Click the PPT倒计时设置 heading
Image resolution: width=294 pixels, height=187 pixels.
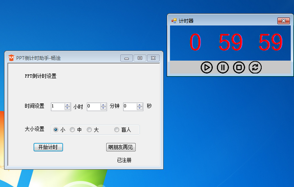(41, 76)
